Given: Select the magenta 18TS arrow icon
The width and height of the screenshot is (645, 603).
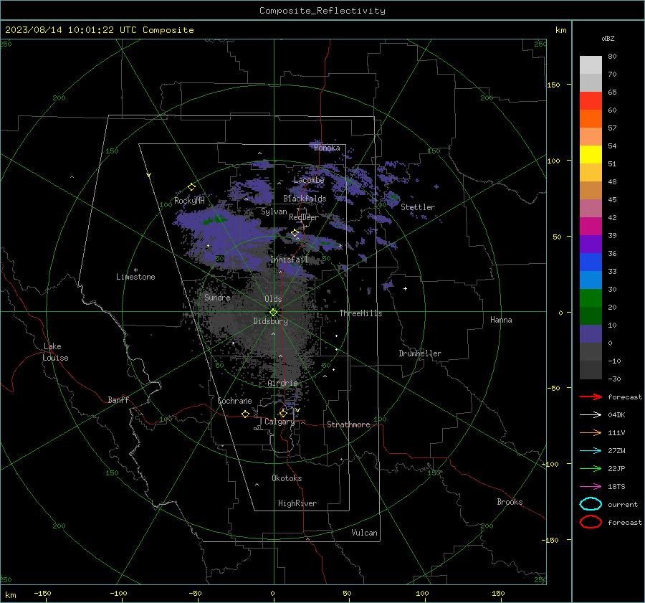Looking at the screenshot, I should [x=591, y=487].
